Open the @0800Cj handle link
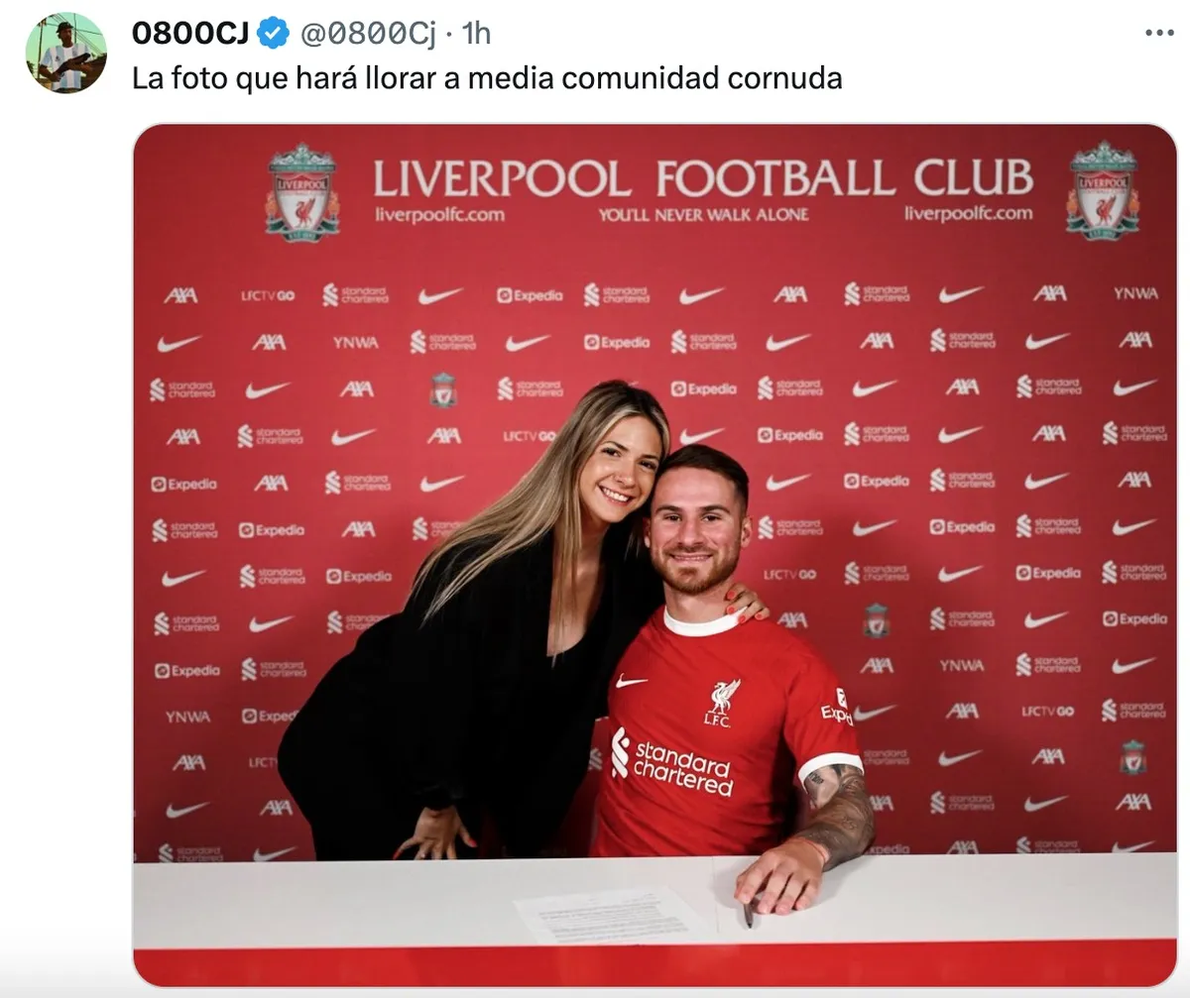Image resolution: width=1190 pixels, height=998 pixels. pos(367,34)
